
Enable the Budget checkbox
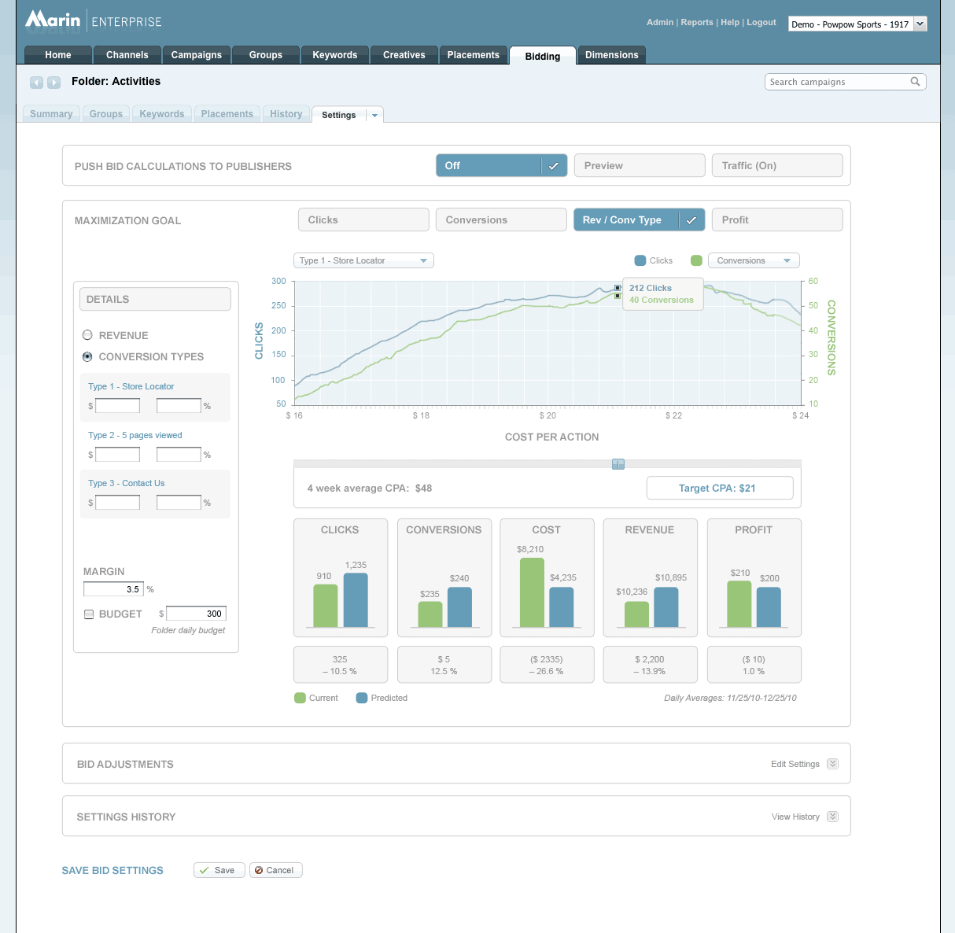click(x=89, y=614)
